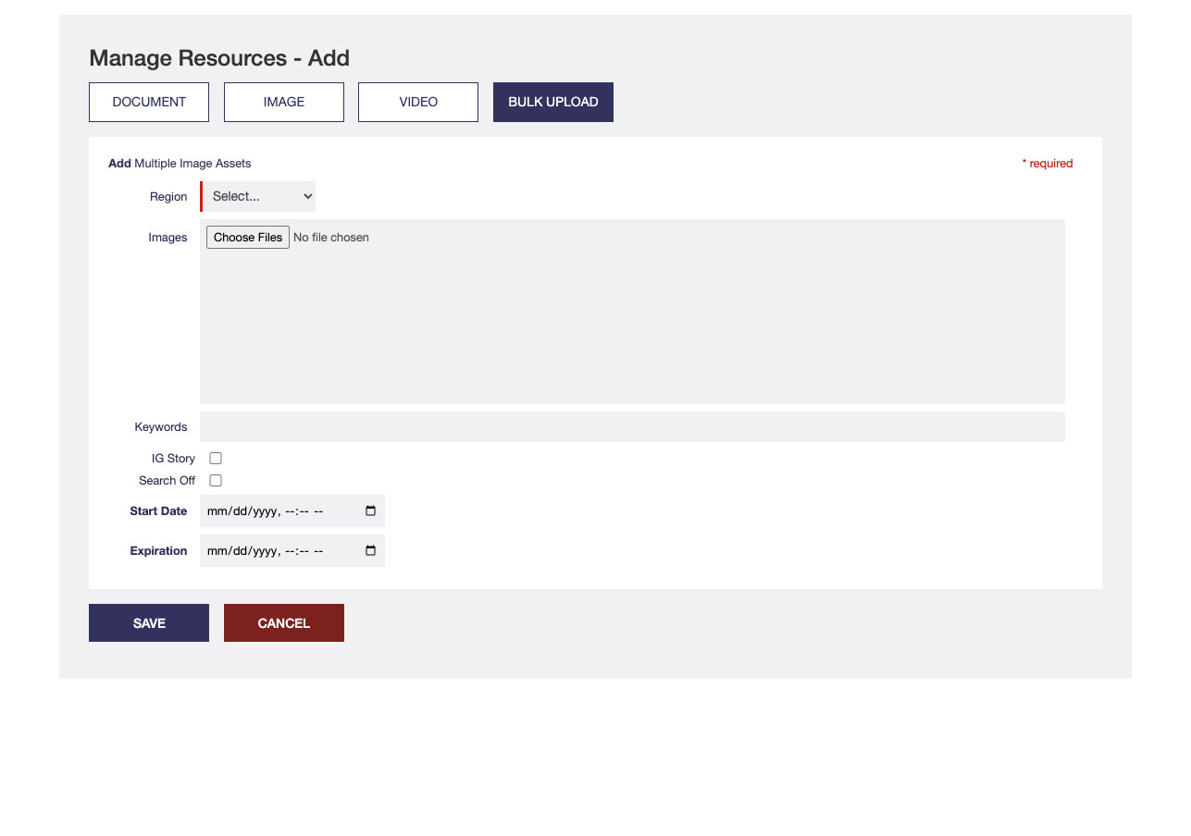Enable the IG Story checkbox
The width and height of the screenshot is (1191, 836).
[216, 459]
